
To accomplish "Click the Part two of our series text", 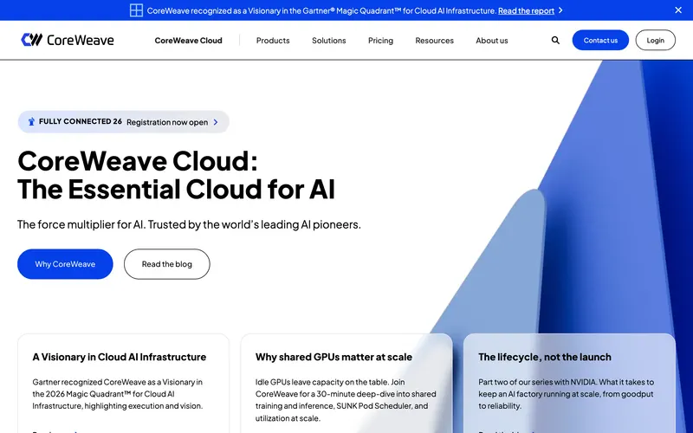I will point(567,394).
